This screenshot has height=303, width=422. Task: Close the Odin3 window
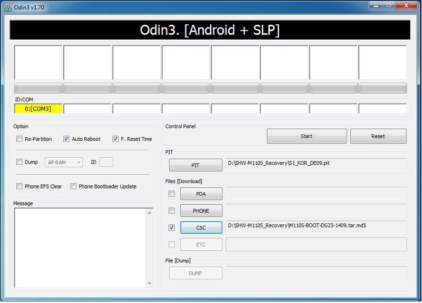pyautogui.click(x=407, y=5)
